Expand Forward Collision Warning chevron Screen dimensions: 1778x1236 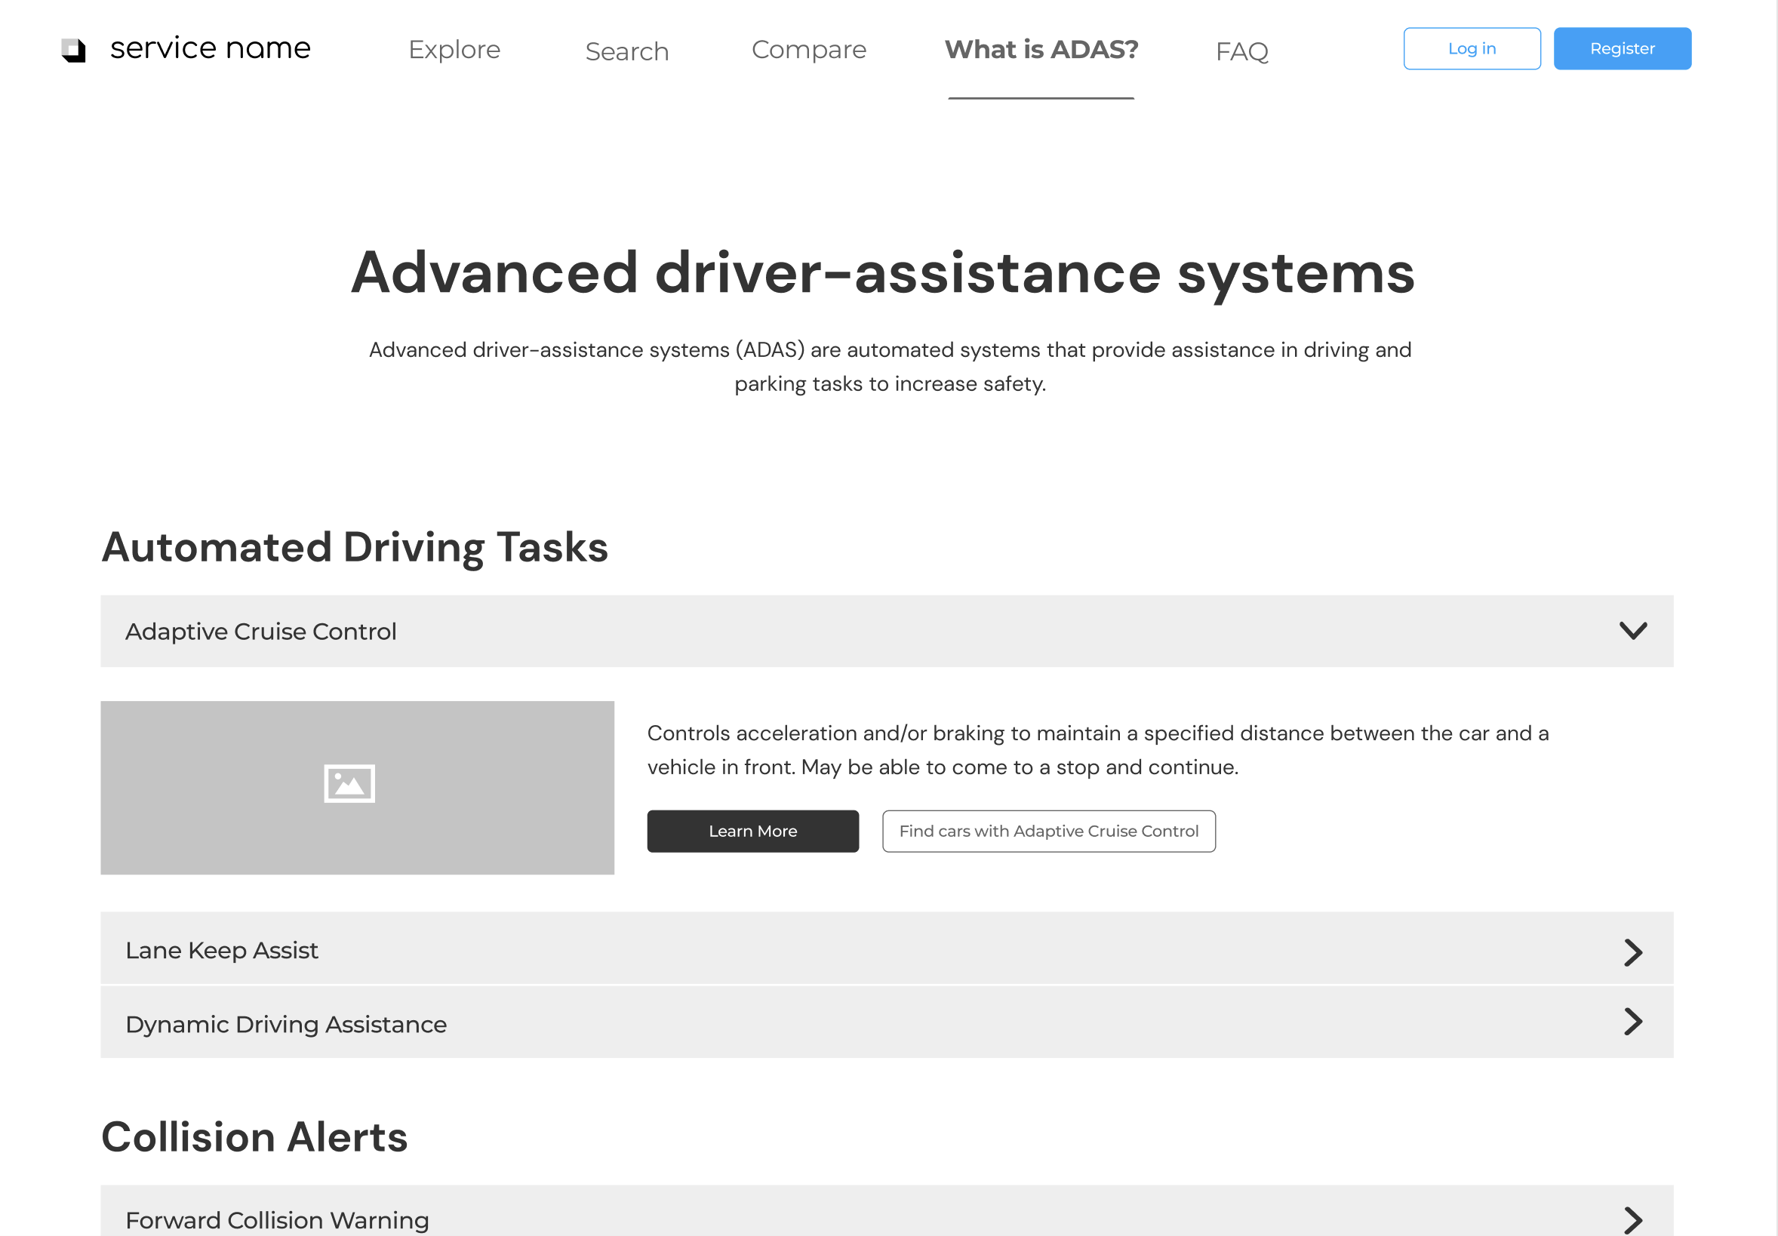(1633, 1220)
